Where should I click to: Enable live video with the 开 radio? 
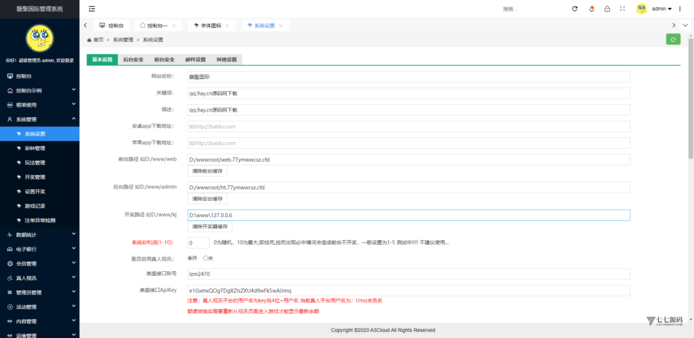point(190,258)
